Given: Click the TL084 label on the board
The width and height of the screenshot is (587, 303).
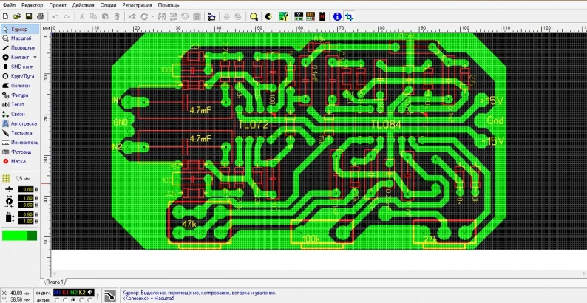Looking at the screenshot, I should click(x=386, y=125).
